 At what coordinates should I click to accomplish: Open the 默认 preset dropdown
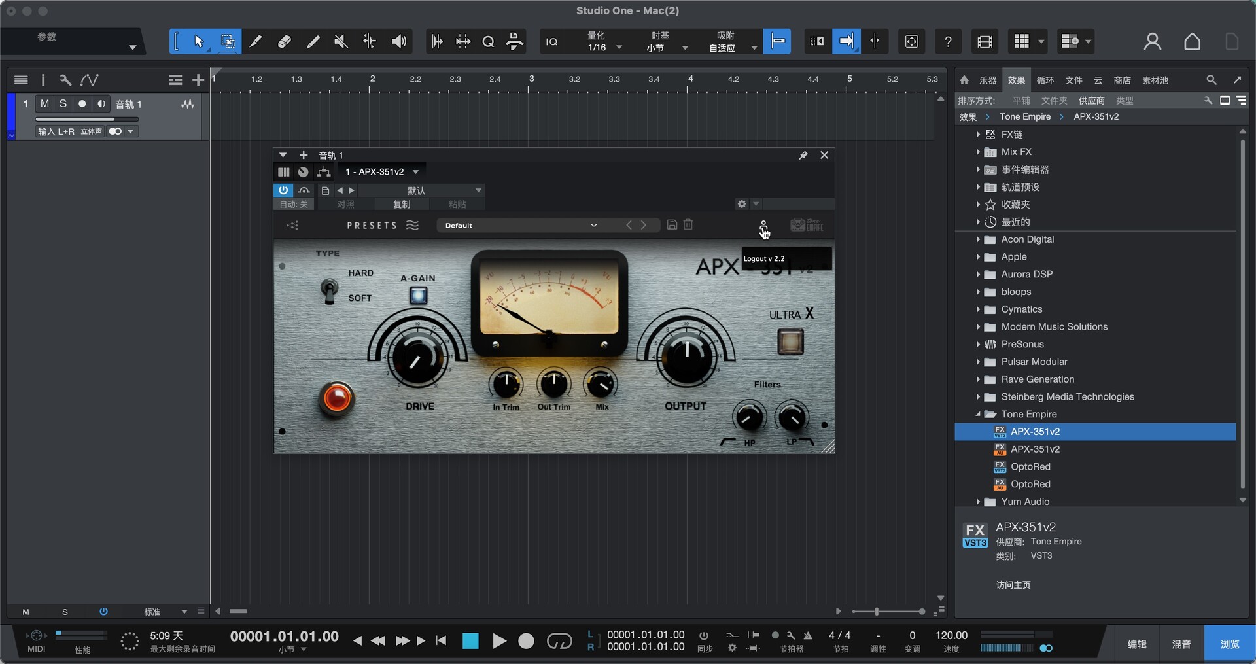pos(421,190)
